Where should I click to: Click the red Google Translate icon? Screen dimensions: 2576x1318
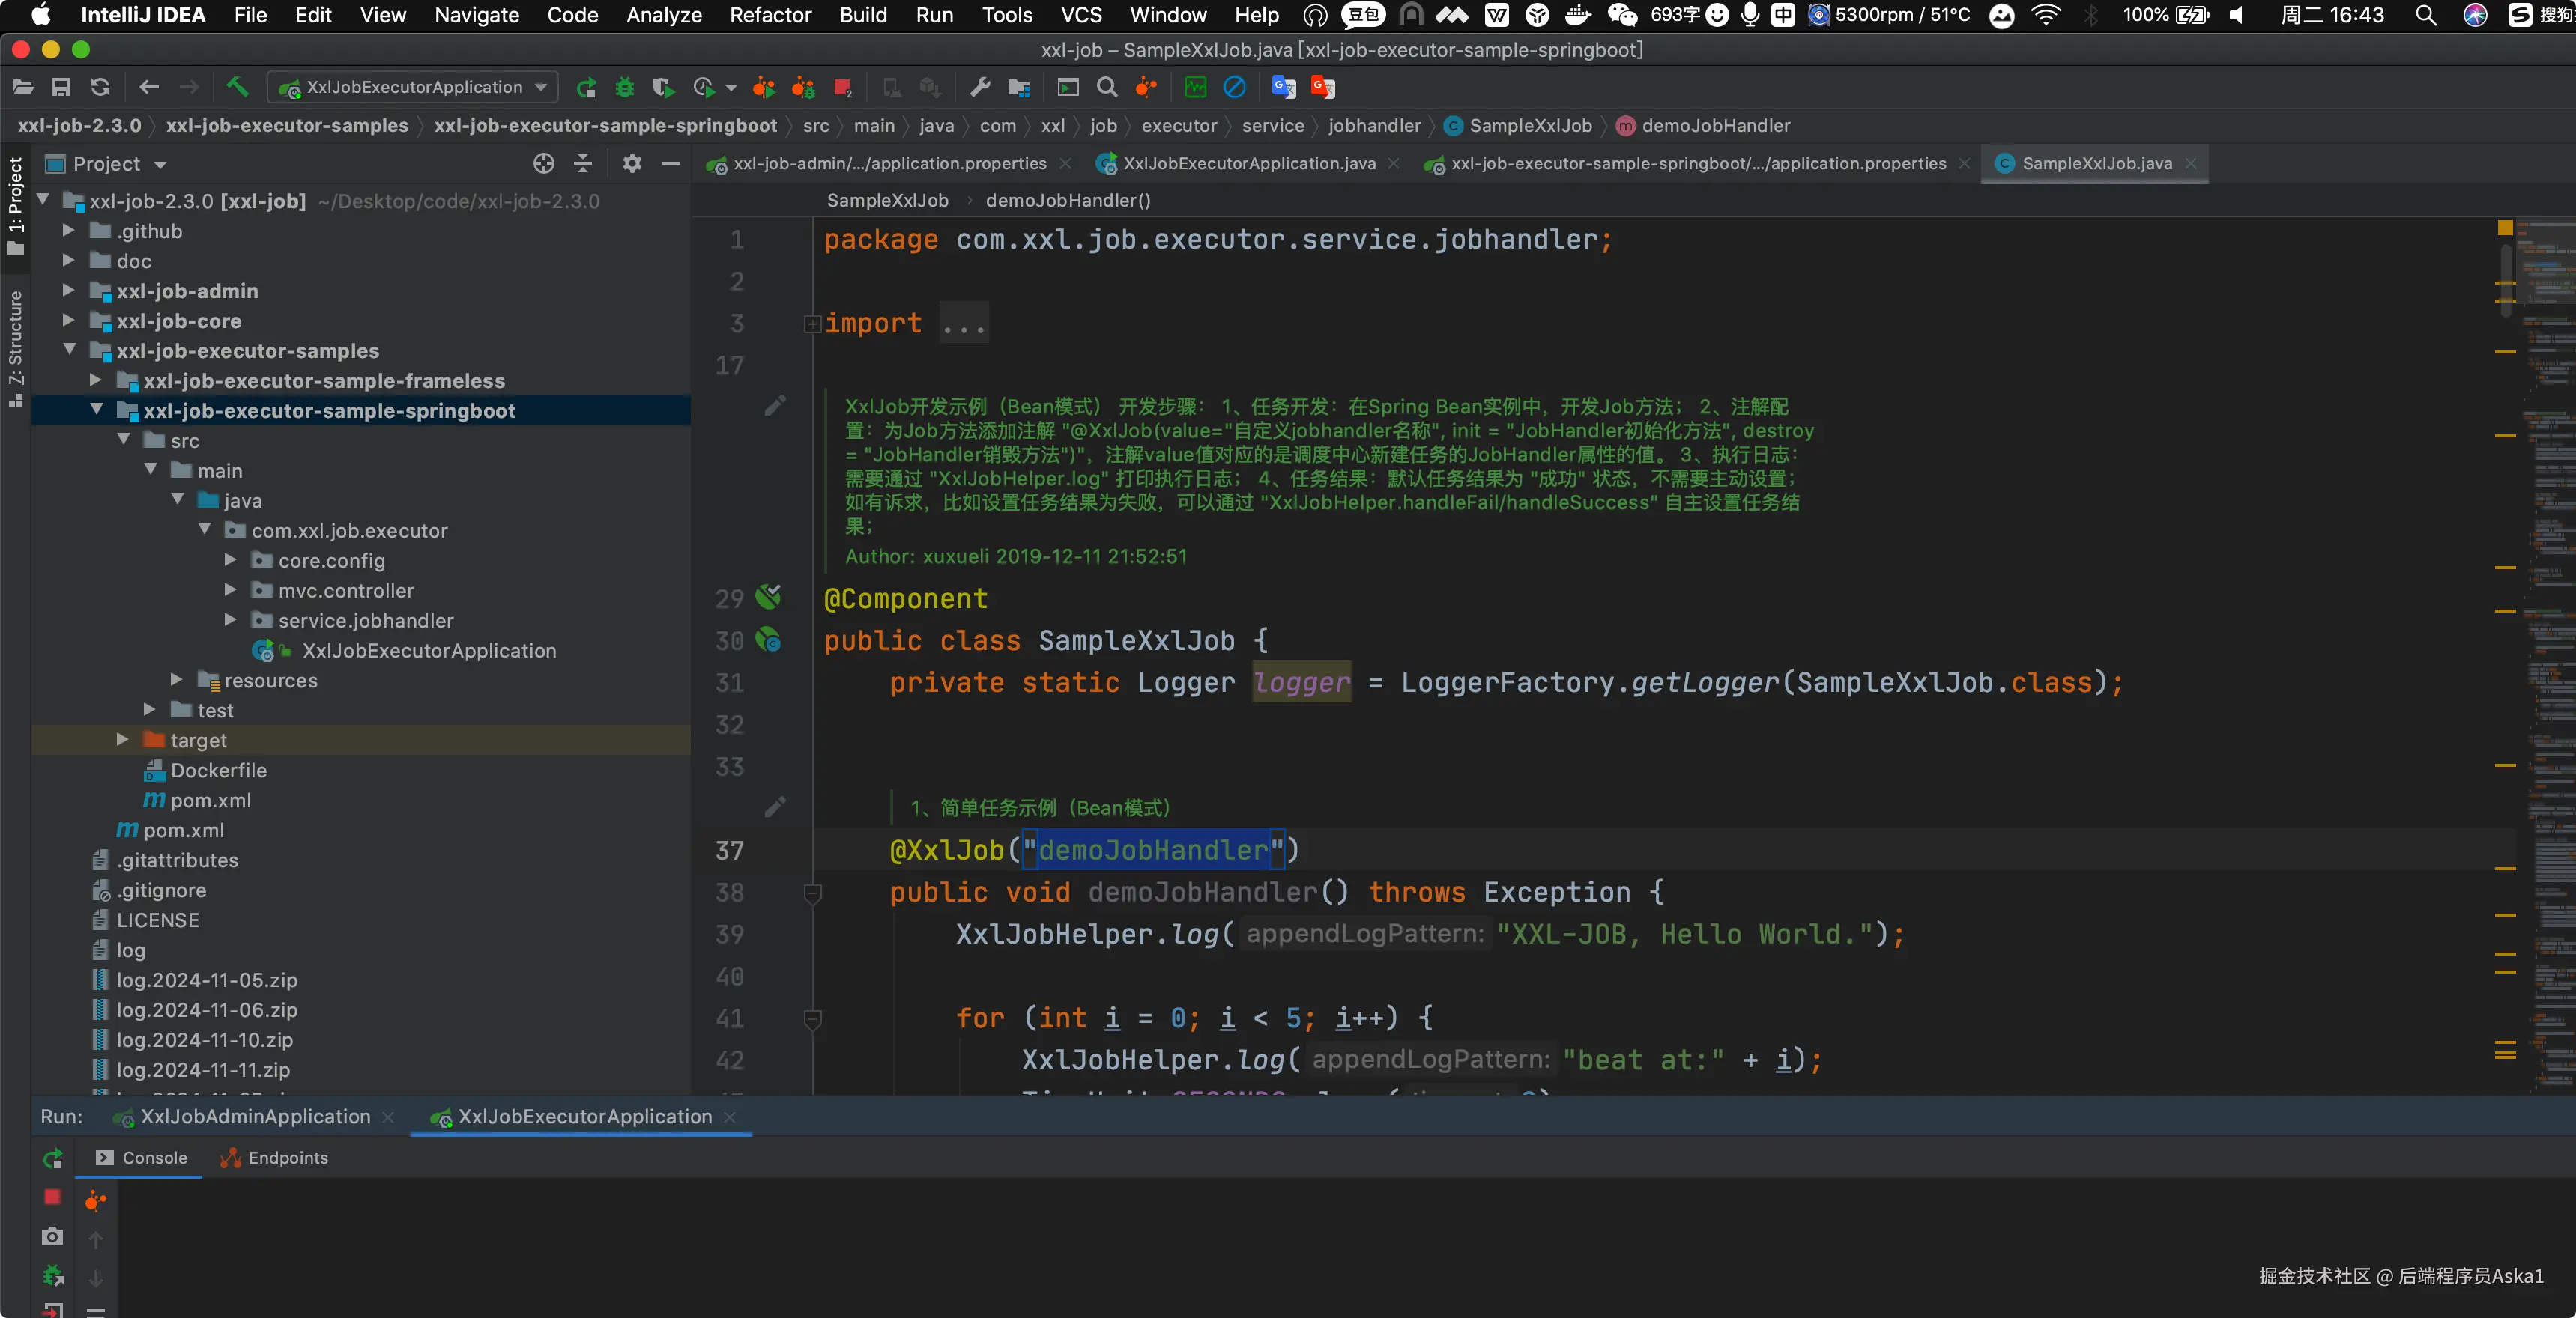(1322, 88)
